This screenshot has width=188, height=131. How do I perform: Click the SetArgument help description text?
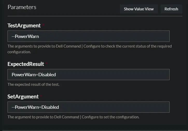click(x=73, y=117)
